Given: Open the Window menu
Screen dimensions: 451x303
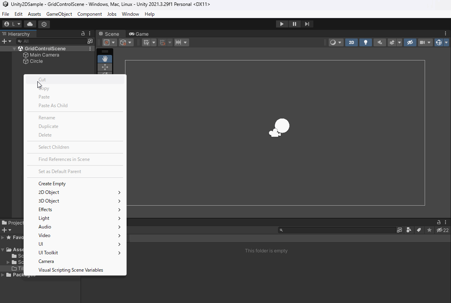Looking at the screenshot, I should tap(130, 14).
